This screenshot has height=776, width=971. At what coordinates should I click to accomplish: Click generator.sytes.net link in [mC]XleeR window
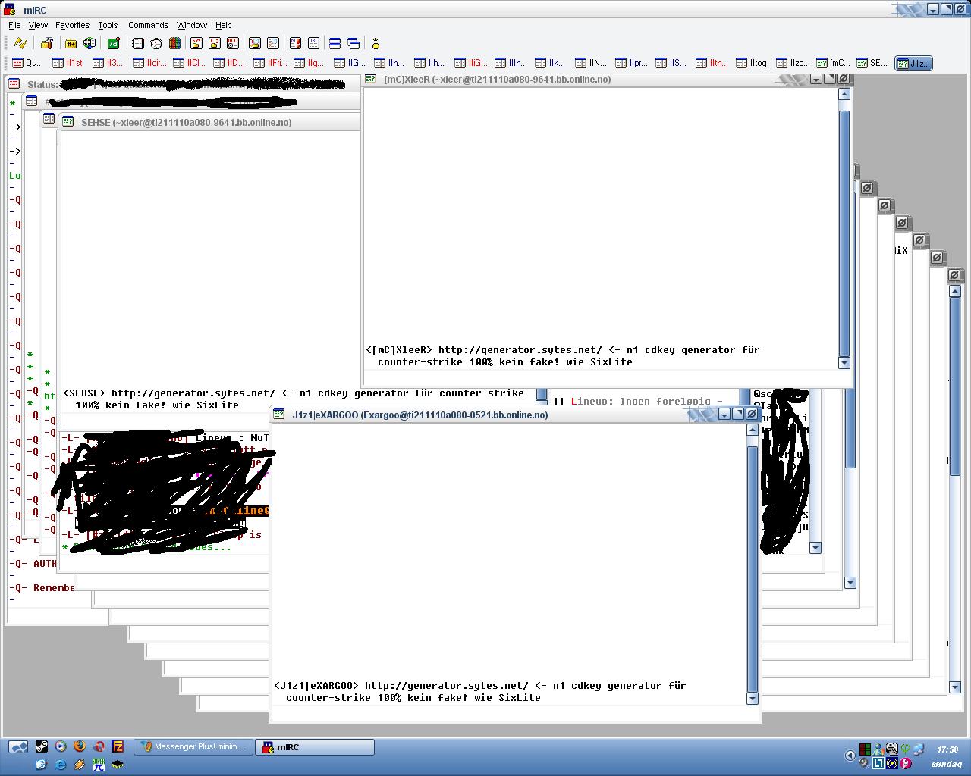(x=520, y=350)
